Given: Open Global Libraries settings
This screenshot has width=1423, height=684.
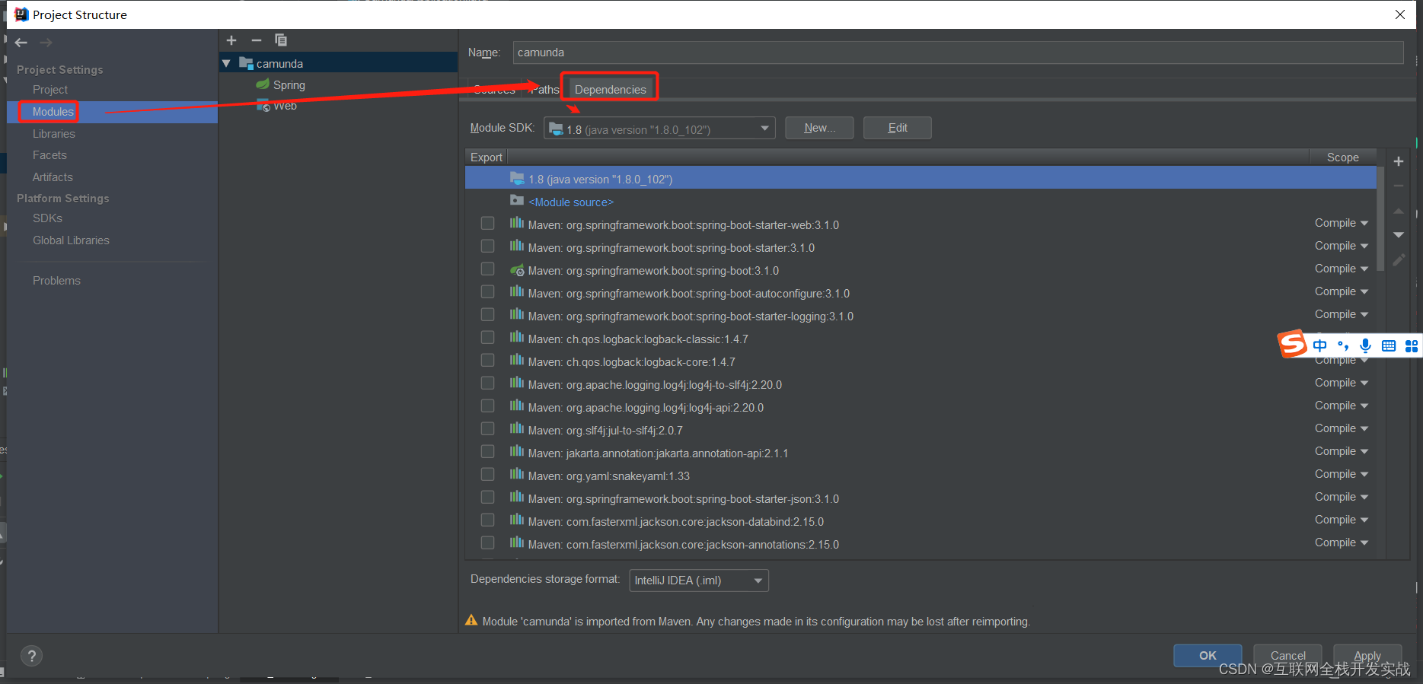Looking at the screenshot, I should pos(71,240).
